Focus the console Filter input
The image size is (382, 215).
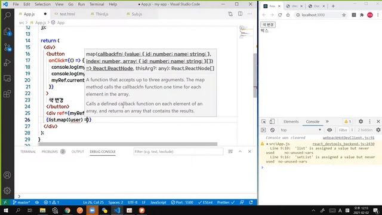[x=344, y=130]
